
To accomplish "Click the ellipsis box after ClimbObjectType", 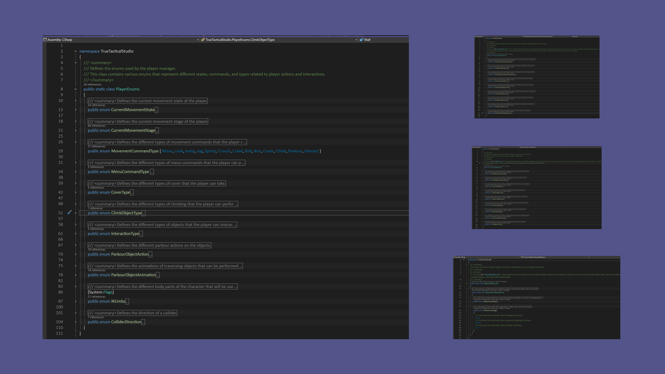I will tap(143, 213).
